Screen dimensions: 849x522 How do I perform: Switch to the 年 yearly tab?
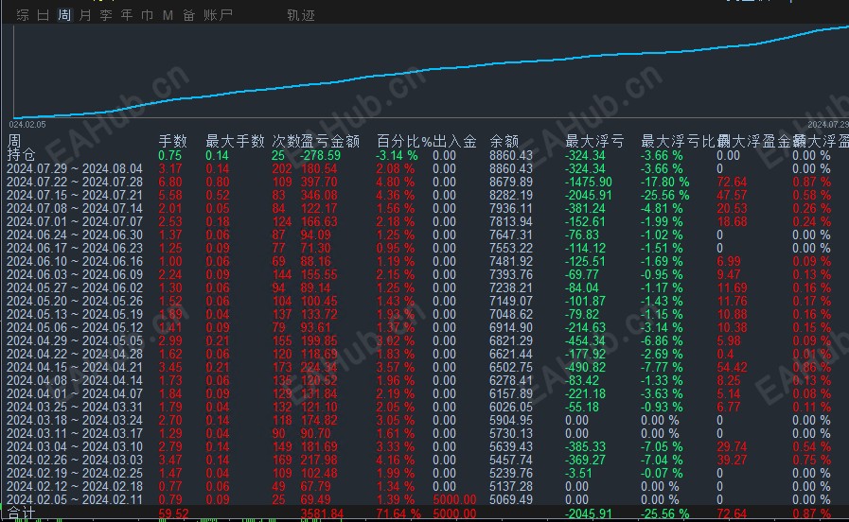[126, 15]
